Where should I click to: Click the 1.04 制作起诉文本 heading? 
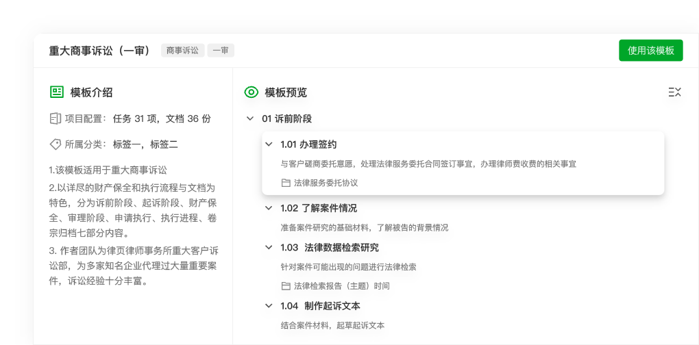click(320, 306)
